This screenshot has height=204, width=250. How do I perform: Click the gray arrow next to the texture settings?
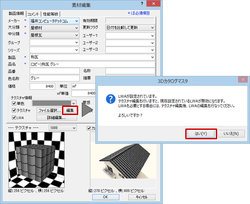pos(87,110)
